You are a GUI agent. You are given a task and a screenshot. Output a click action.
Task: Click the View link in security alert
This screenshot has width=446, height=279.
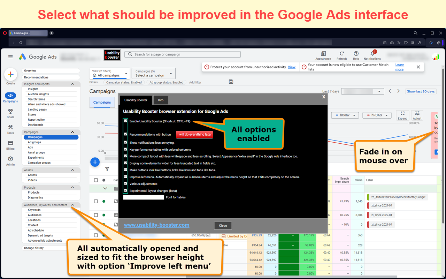tap(292, 67)
